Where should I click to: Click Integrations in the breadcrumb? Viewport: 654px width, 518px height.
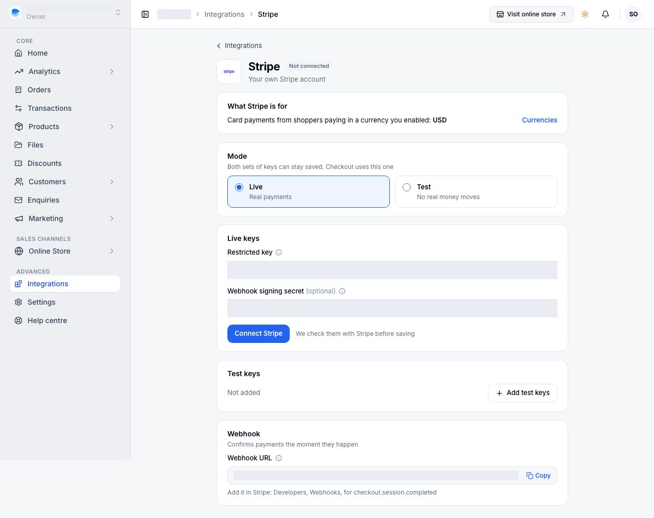[224, 14]
